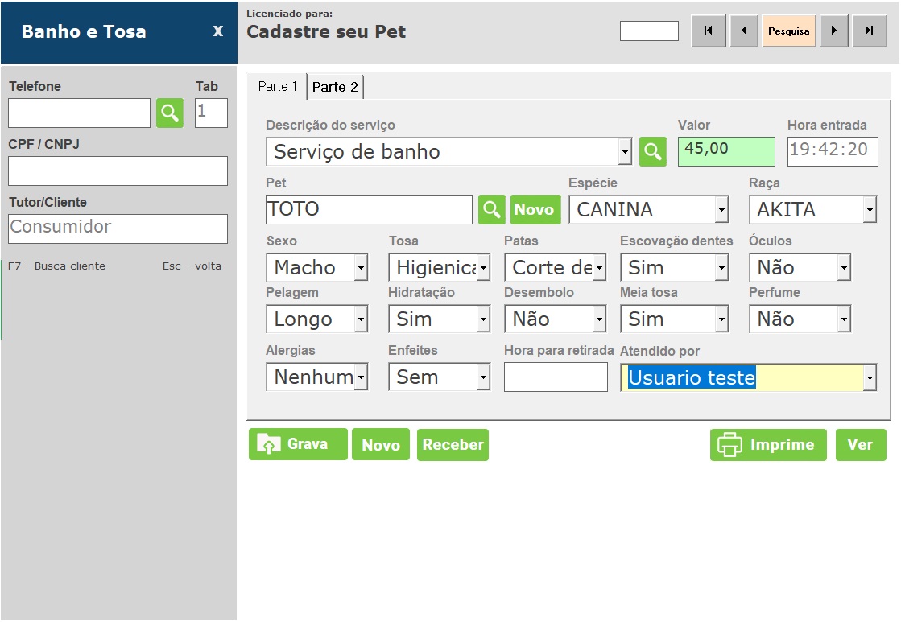
Task: Switch to the Parte 2 tab
Action: point(335,87)
